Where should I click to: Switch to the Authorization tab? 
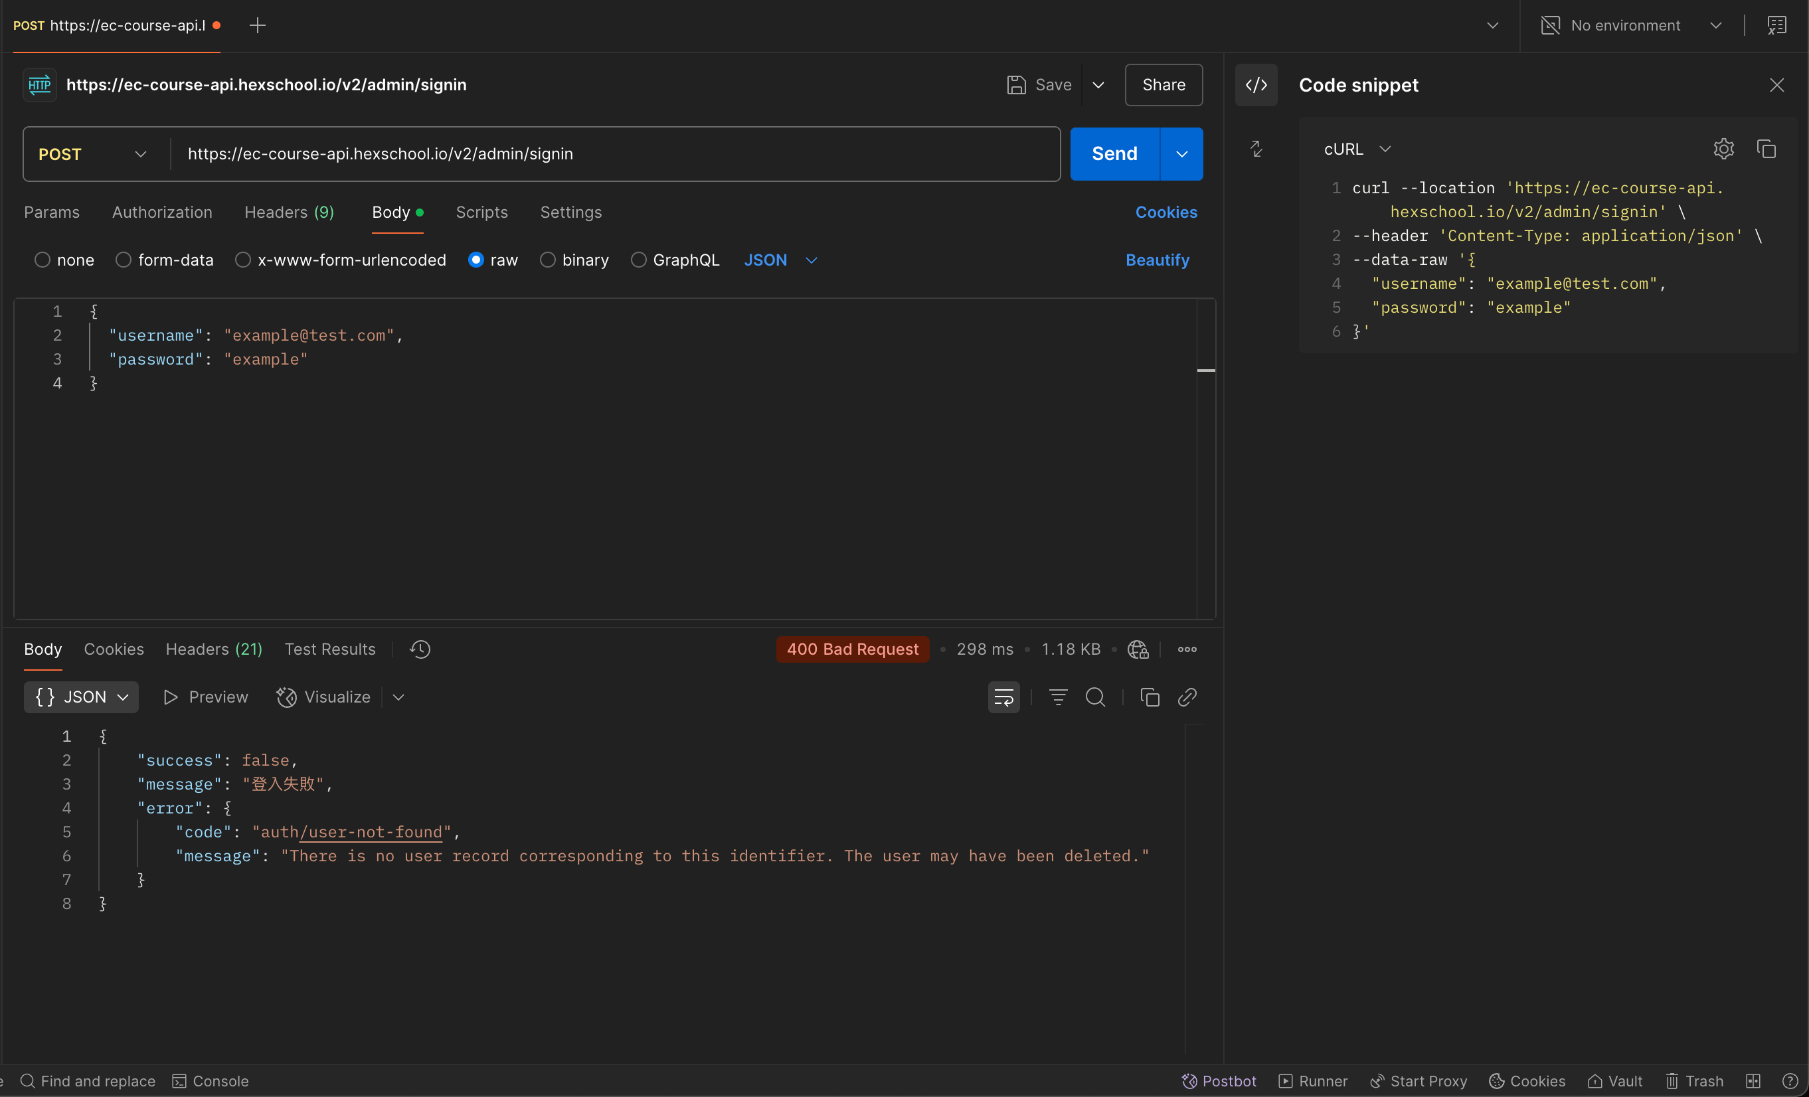click(161, 212)
